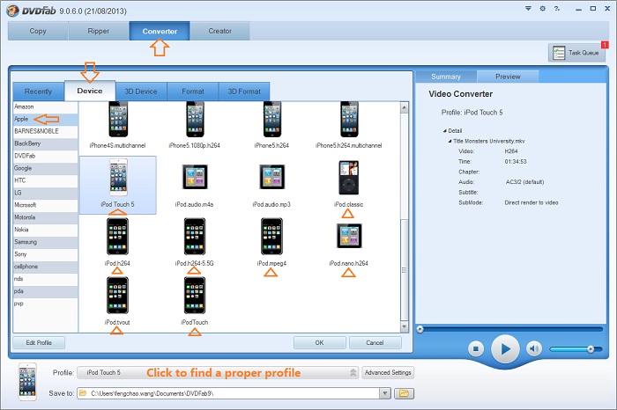
Task: Open the help question mark icon
Action: click(557, 8)
